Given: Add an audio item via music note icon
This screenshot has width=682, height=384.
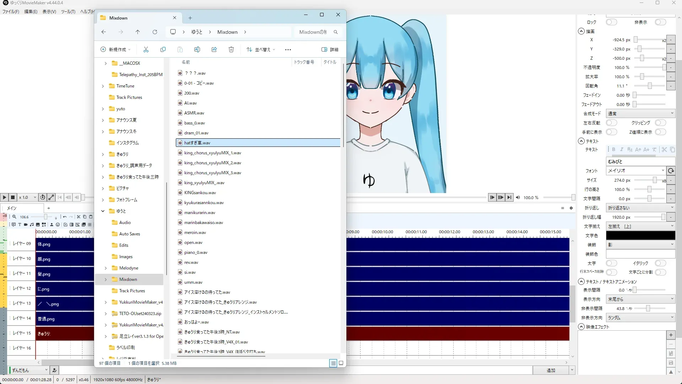Looking at the screenshot, I should click(32, 225).
